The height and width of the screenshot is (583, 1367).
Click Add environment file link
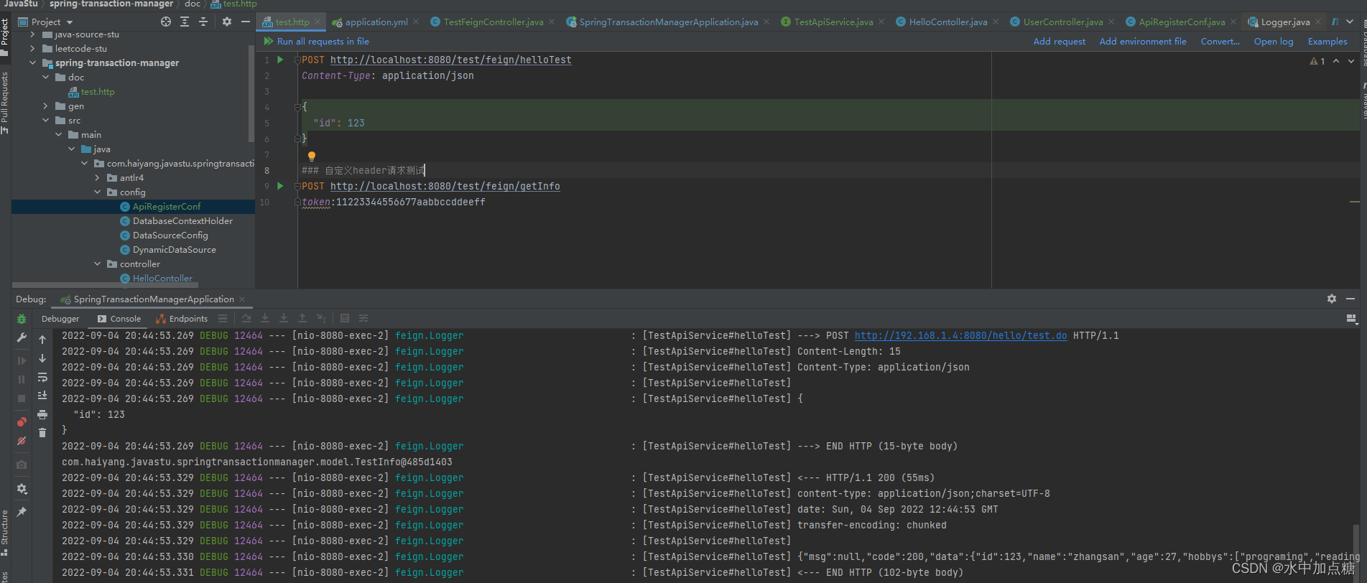1143,42
